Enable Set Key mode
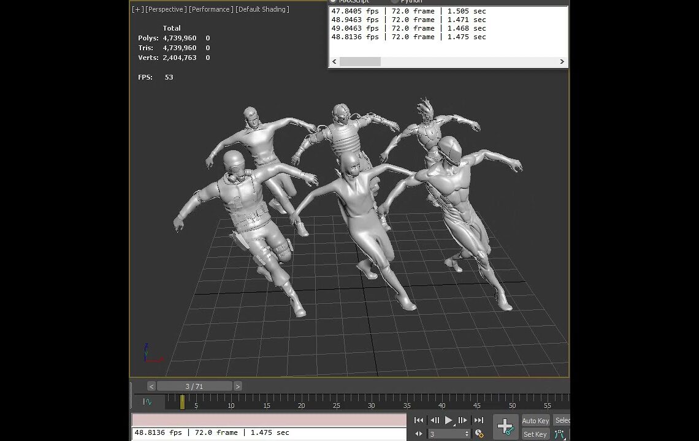The image size is (699, 441). point(534,434)
